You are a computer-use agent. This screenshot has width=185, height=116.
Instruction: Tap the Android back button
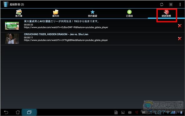(x=6, y=112)
